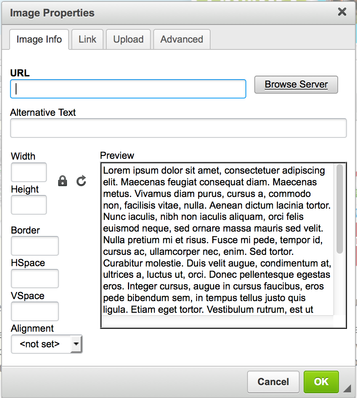Click the dialog resize grip triangle
Viewport: 357px width, 398px height.
(x=347, y=388)
